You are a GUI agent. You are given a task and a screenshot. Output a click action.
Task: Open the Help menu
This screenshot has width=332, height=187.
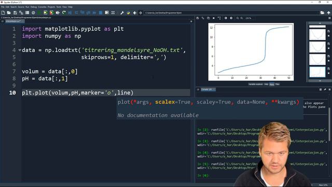[x=70, y=7]
